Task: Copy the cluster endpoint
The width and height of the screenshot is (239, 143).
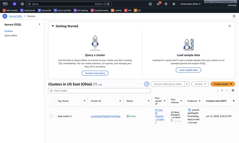Action: [189, 110]
